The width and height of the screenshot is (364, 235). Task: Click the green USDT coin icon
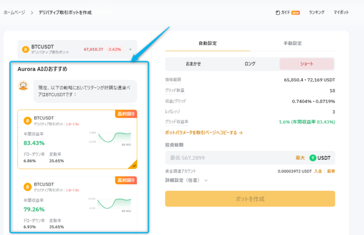click(313, 158)
